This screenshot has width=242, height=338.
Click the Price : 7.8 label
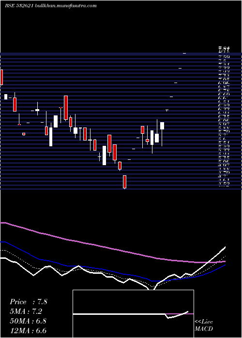tap(29, 302)
